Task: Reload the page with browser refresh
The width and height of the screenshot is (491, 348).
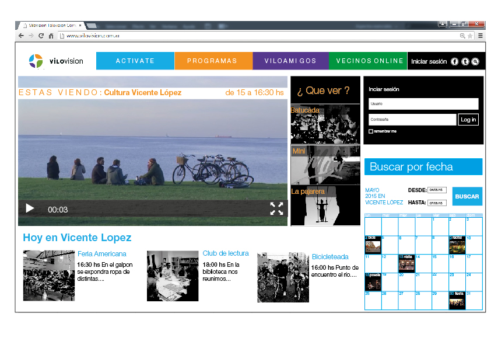Action: (41, 36)
